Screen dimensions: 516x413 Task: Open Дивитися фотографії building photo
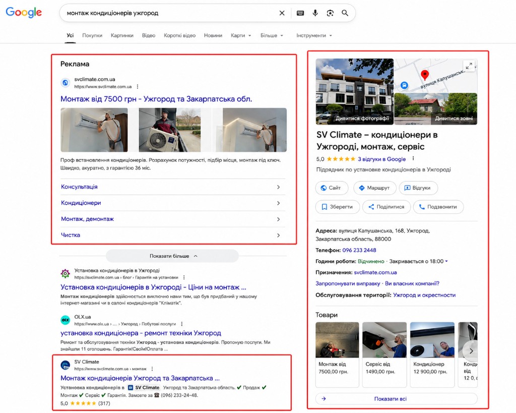click(x=354, y=92)
